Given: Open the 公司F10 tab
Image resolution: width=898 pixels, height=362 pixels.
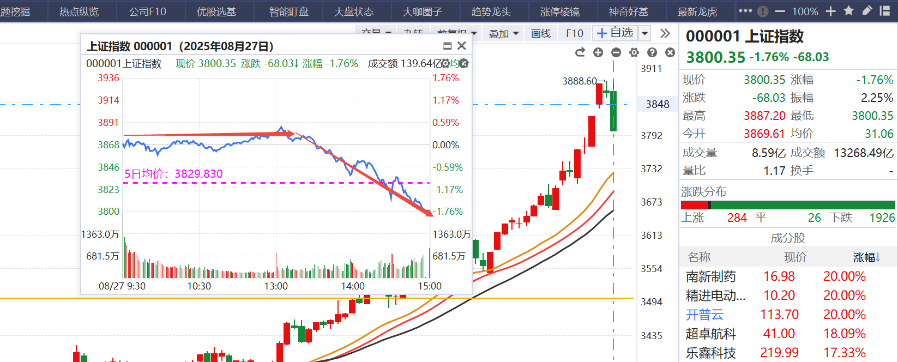Looking at the screenshot, I should 148,11.
